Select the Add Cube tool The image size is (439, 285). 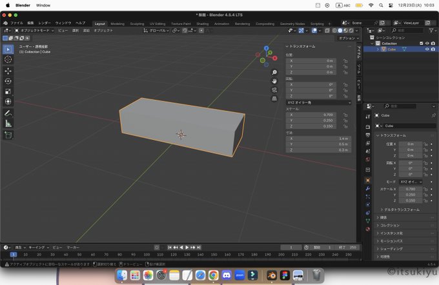tap(8, 135)
